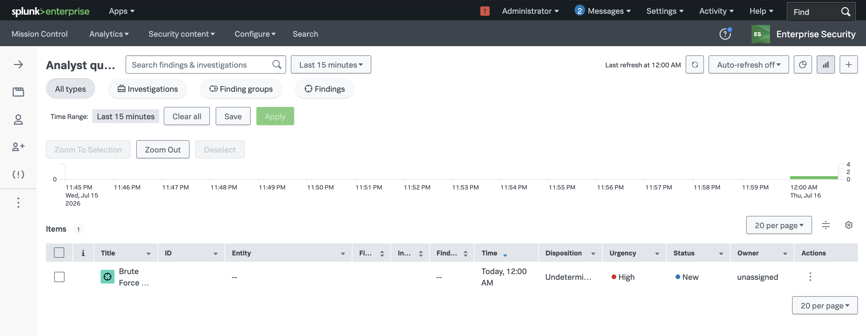Open table density settings icon

click(826, 225)
